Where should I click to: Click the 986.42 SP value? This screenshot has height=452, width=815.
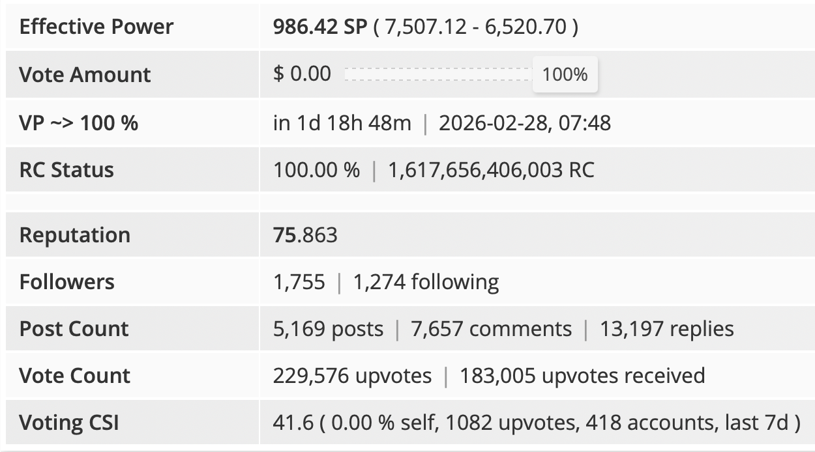click(x=320, y=27)
